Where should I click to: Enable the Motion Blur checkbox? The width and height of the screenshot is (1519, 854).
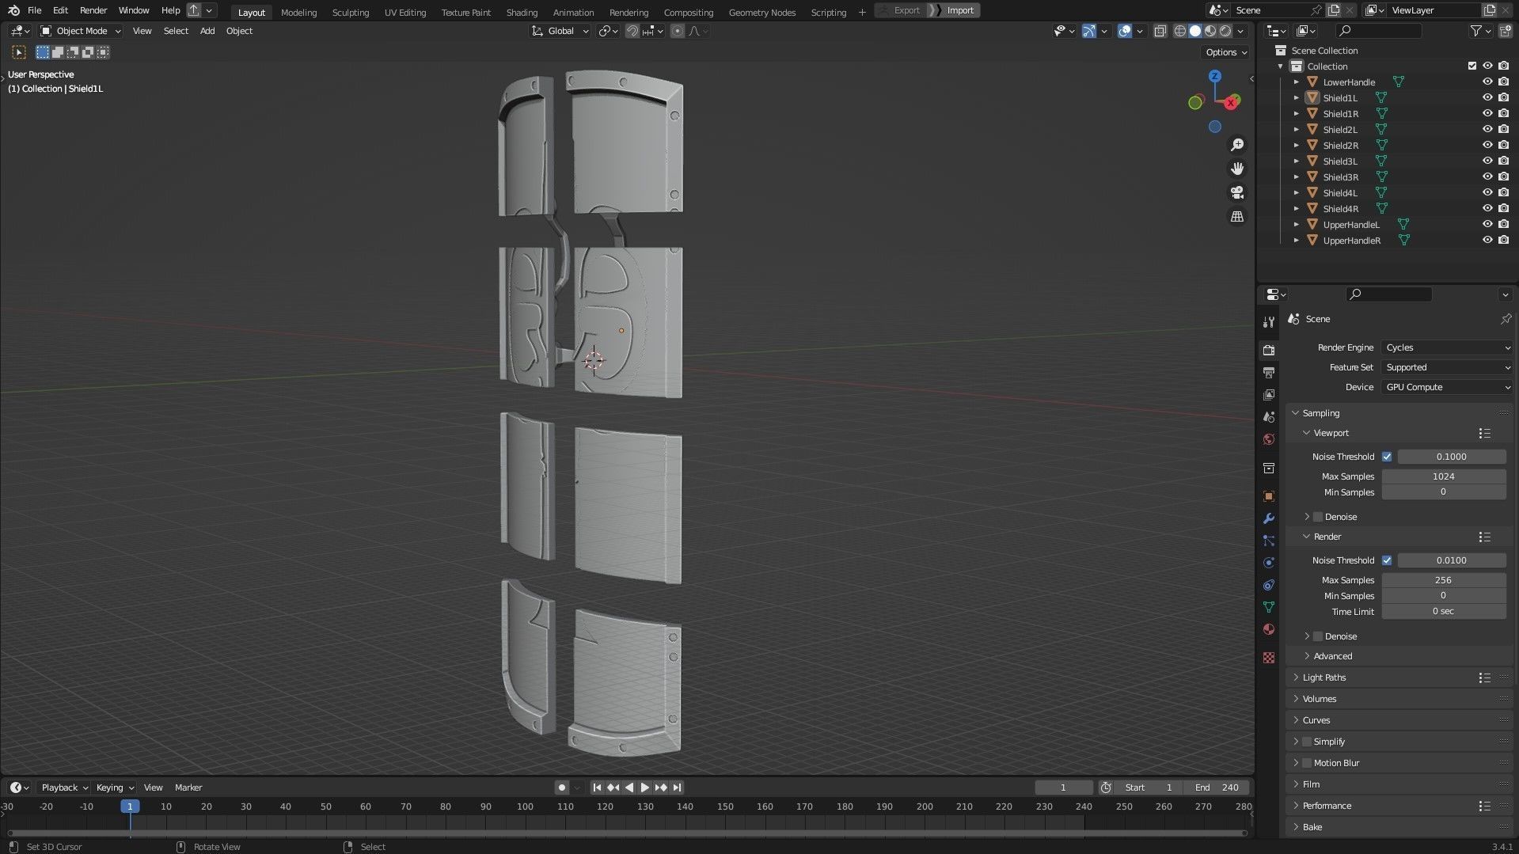point(1307,763)
